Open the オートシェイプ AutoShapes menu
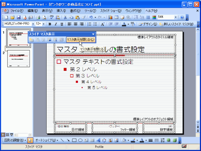This screenshot has width=201, height=151. click(x=47, y=140)
